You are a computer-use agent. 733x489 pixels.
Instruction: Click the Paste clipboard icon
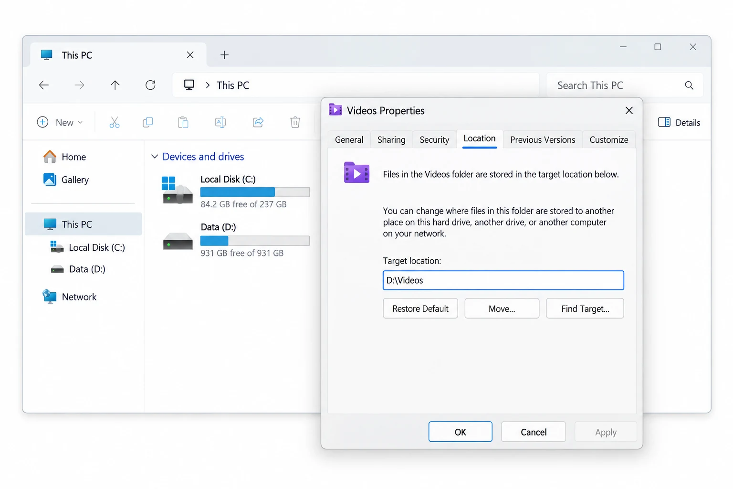[183, 122]
